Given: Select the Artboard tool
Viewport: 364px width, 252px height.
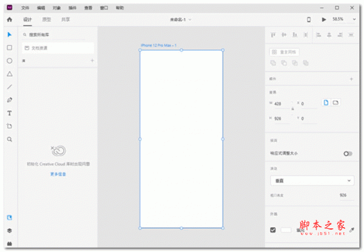Looking at the screenshot, I should [10, 126].
